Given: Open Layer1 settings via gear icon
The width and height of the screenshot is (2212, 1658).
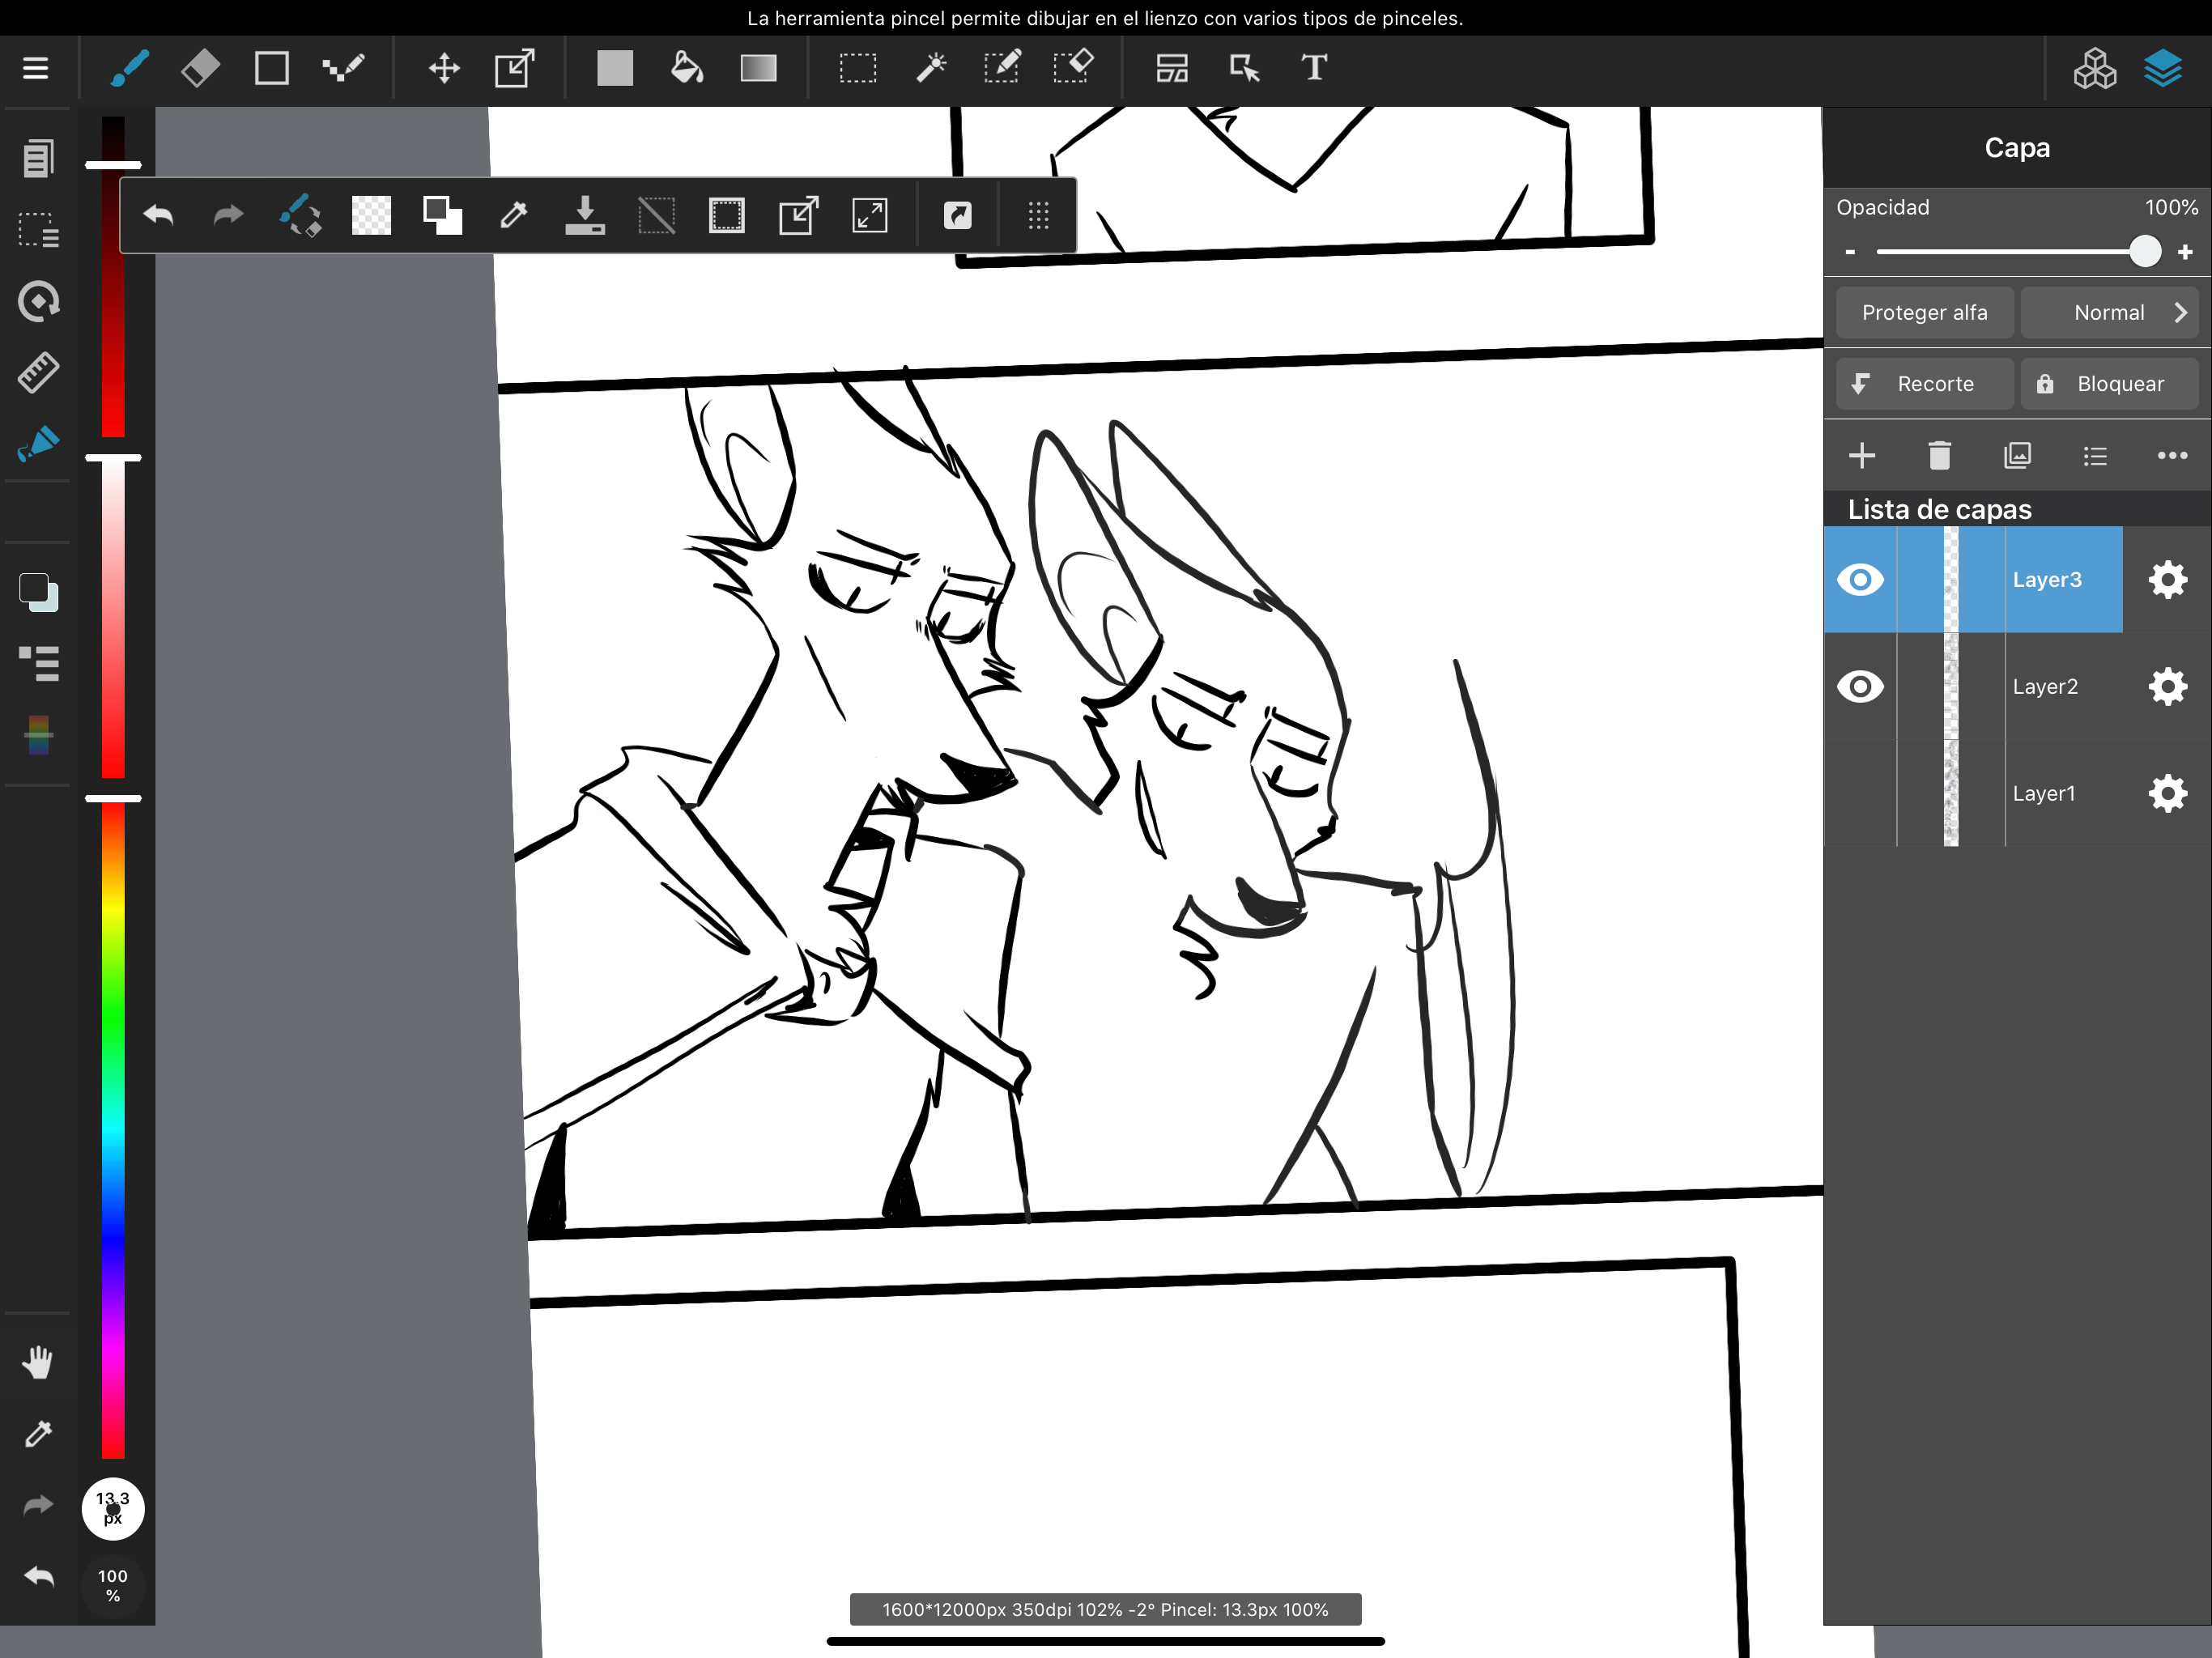Looking at the screenshot, I should tap(2167, 794).
